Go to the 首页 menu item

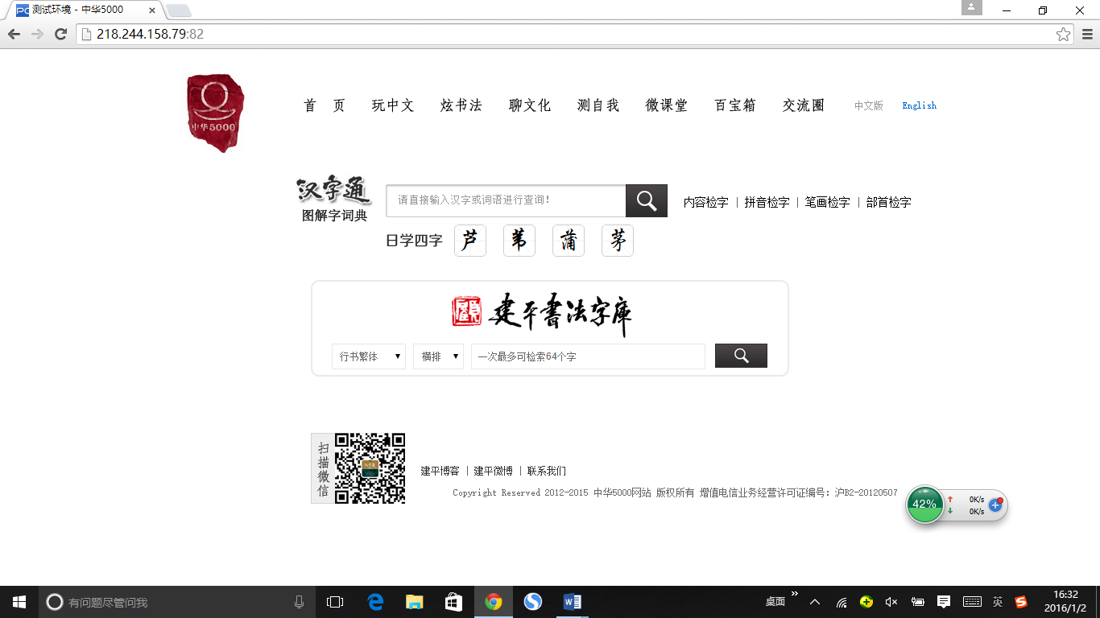pos(325,105)
